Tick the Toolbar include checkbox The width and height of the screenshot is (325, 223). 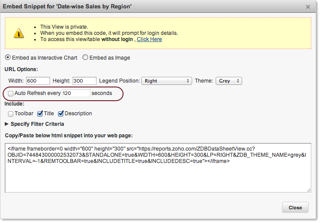(x=11, y=113)
